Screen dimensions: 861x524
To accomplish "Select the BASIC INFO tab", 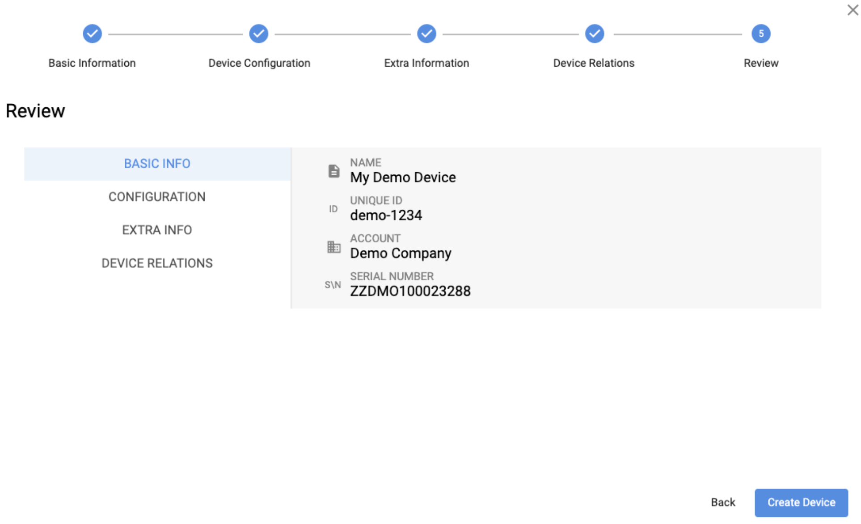I will 157,164.
